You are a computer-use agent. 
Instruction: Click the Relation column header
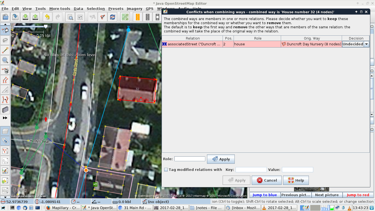tap(193, 38)
